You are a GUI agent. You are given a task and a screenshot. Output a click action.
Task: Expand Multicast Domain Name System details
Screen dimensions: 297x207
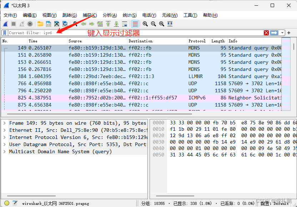click(x=4, y=152)
